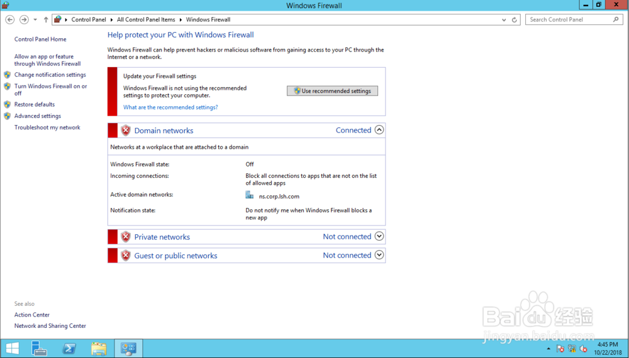Image resolution: width=629 pixels, height=358 pixels.
Task: Click shield icon beside Restore defaults
Action: pos(7,104)
